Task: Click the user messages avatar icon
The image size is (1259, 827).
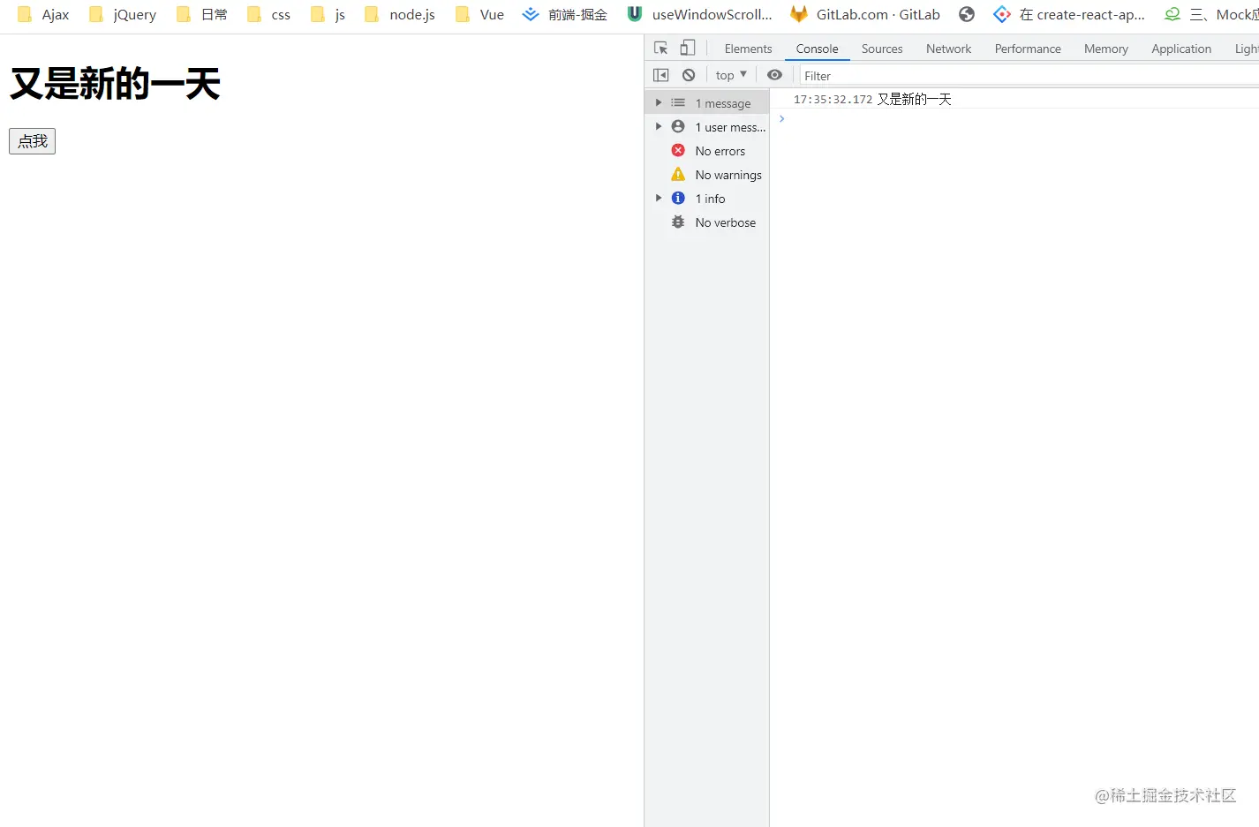Action: pyautogui.click(x=678, y=126)
